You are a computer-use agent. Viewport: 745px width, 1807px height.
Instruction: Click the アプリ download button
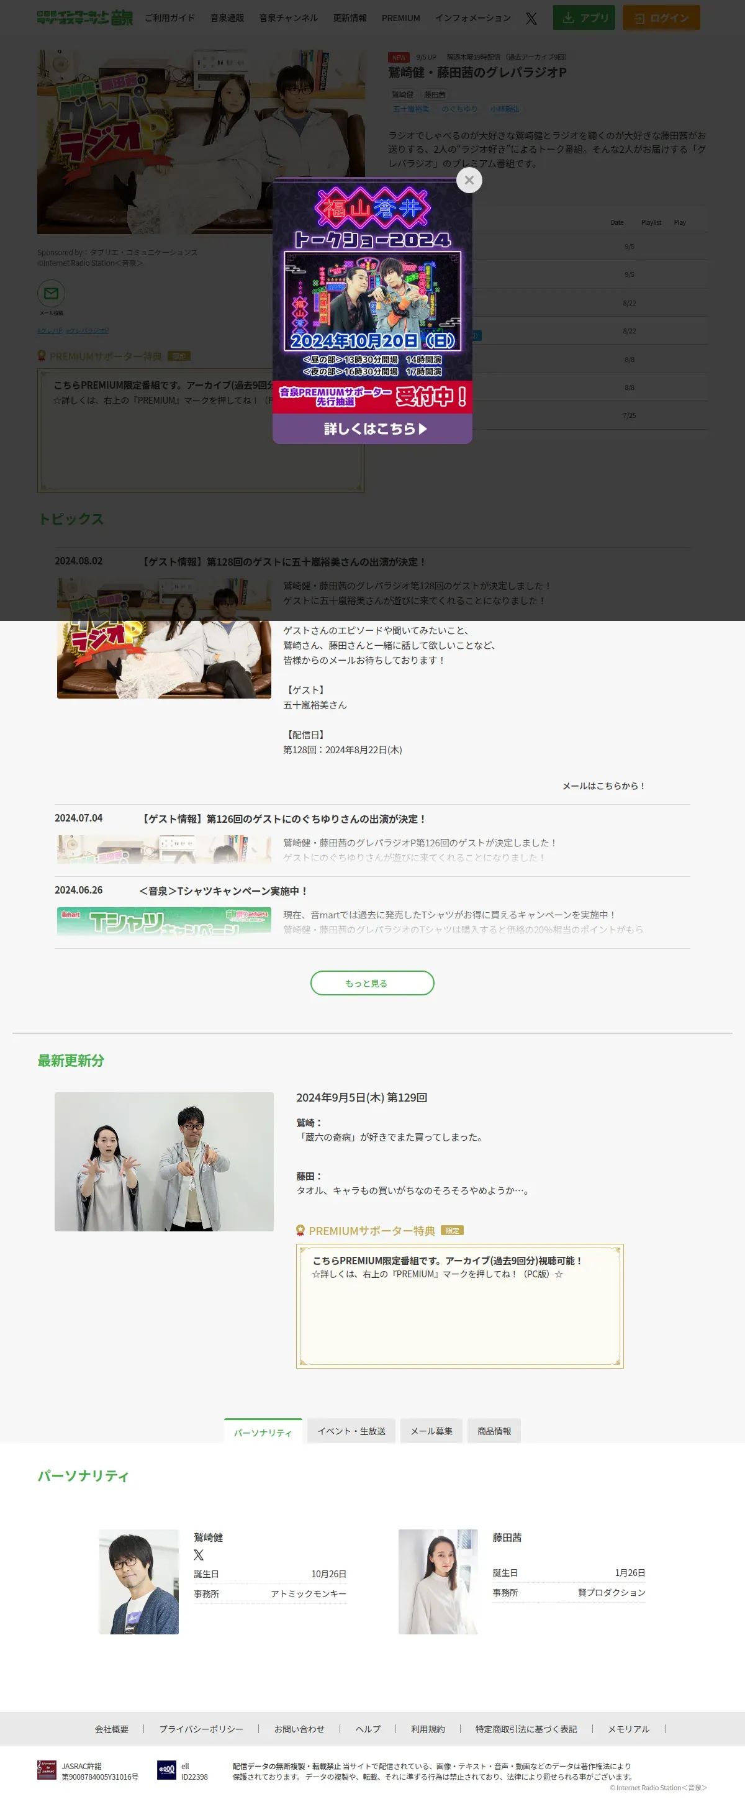pos(584,17)
